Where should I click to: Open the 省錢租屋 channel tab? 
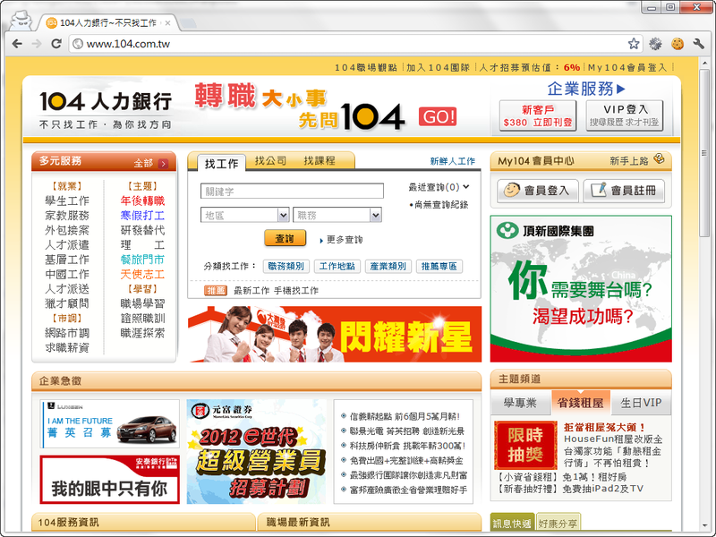point(579,403)
